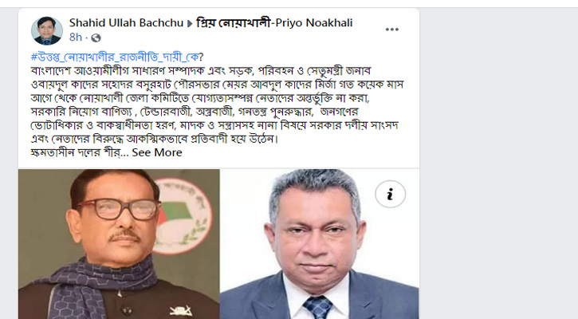This screenshot has height=319, width=578.
Task: Click the blue tie in the right photo
Action: pyautogui.click(x=318, y=307)
